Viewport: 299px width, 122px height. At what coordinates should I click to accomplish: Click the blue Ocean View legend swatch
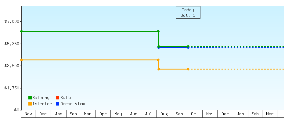(57, 104)
